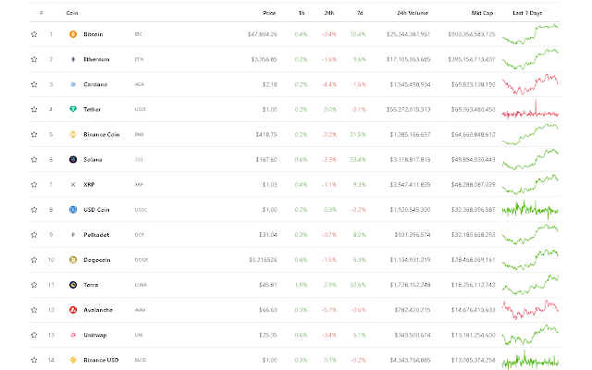Open the Polkadot coin page link
Viewport: 592px width, 370px height.
96,234
